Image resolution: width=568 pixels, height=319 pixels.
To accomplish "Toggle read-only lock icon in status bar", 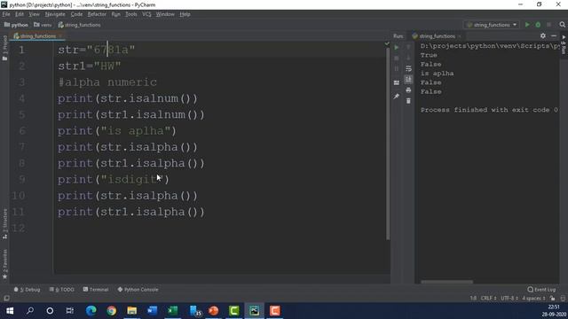I will coord(552,299).
